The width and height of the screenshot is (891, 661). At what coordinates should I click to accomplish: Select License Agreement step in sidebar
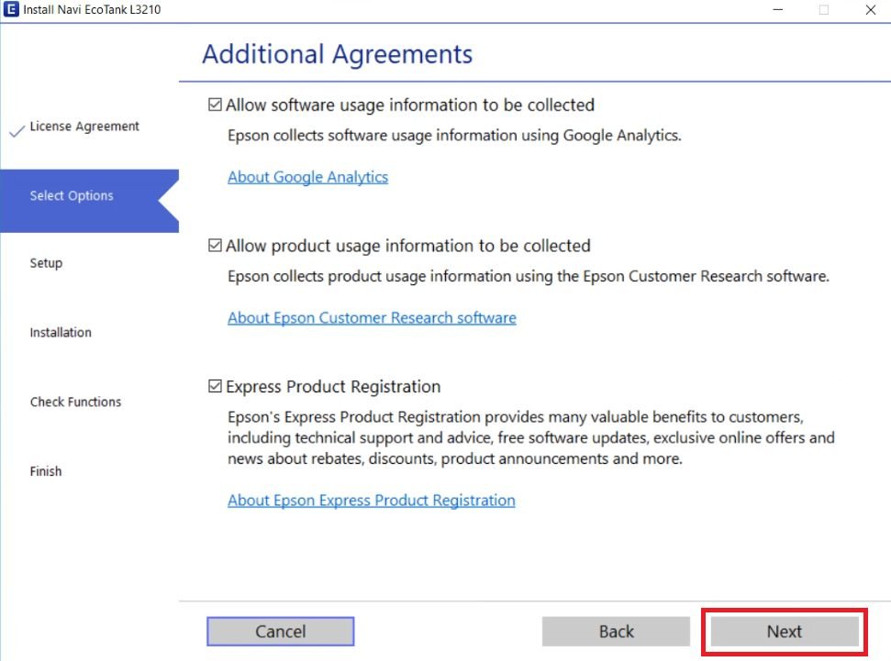point(84,127)
